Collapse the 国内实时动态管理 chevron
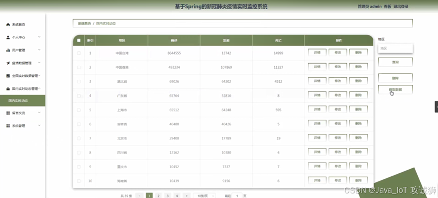The height and width of the screenshot is (198, 438). tap(39, 88)
